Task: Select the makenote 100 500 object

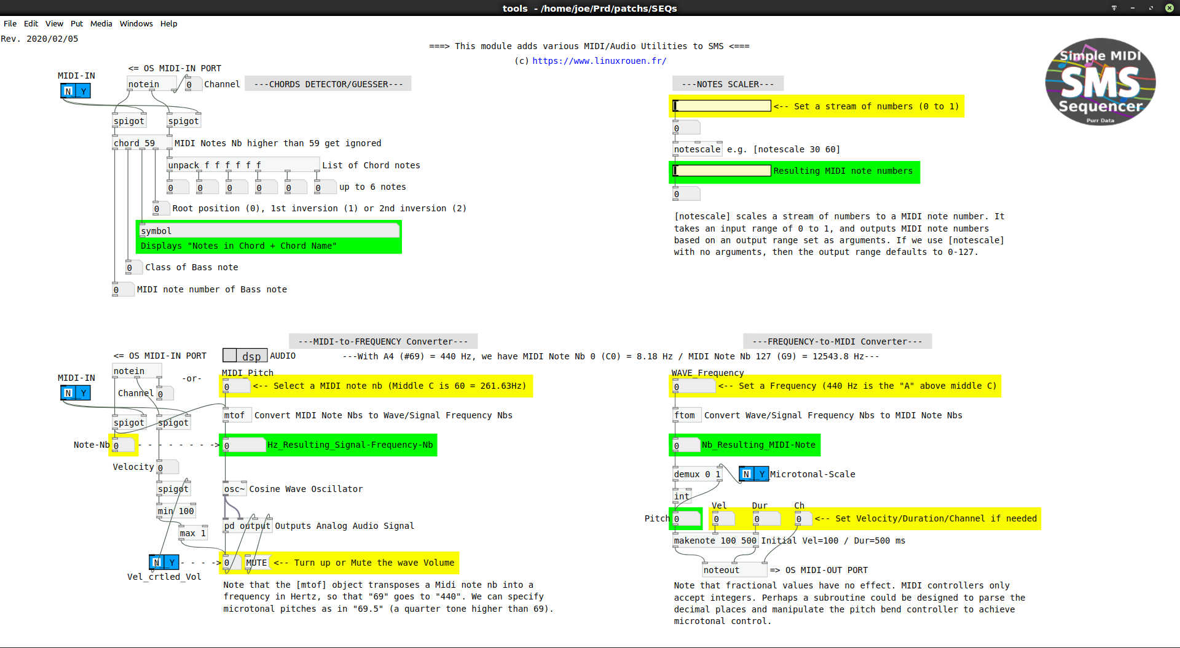Action: pyautogui.click(x=715, y=541)
